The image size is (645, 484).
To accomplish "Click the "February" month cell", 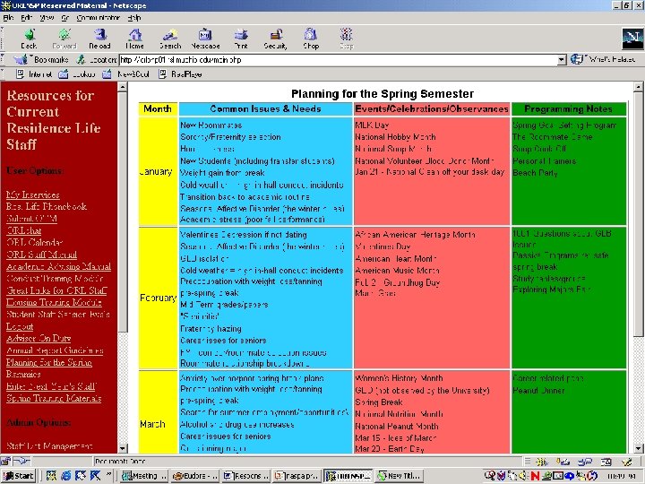I will pos(158,298).
